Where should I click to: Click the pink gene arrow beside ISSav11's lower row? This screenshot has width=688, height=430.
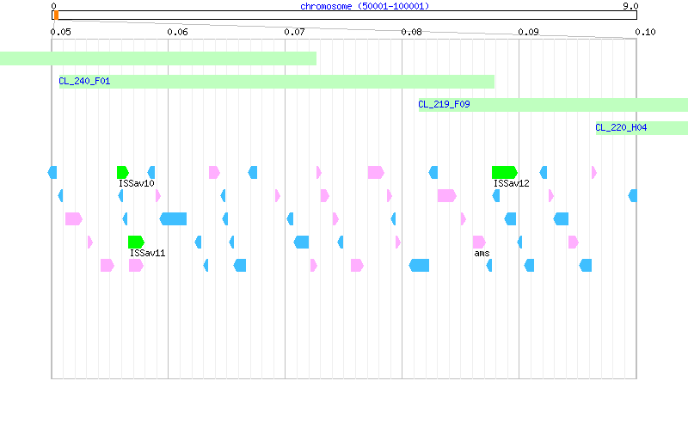click(x=136, y=265)
